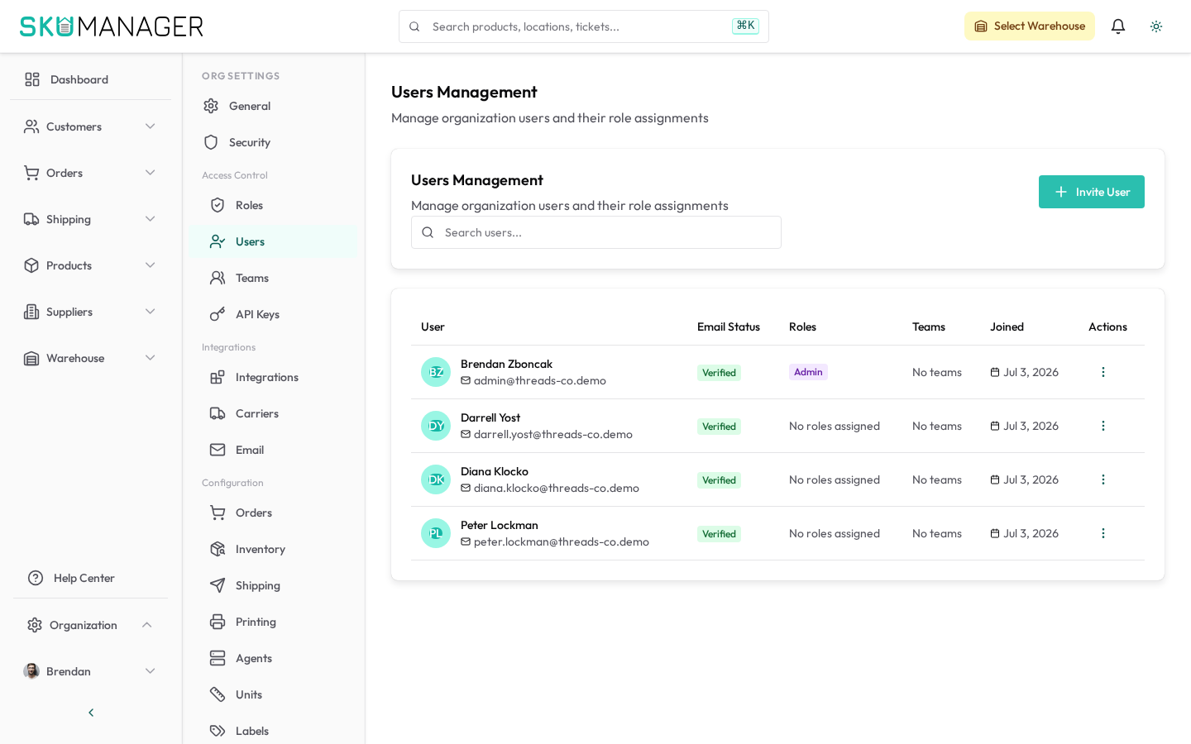Click the Teams people icon
Screen dimensions: 1191x744
tap(218, 278)
